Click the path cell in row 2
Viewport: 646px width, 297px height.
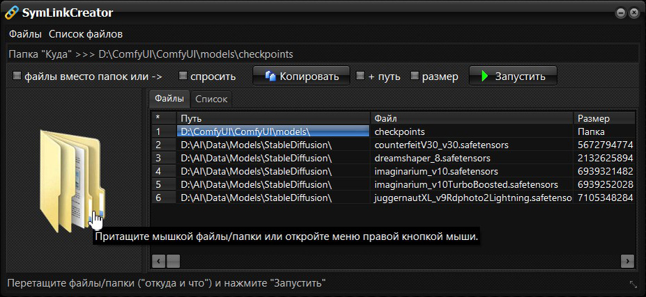(273, 145)
